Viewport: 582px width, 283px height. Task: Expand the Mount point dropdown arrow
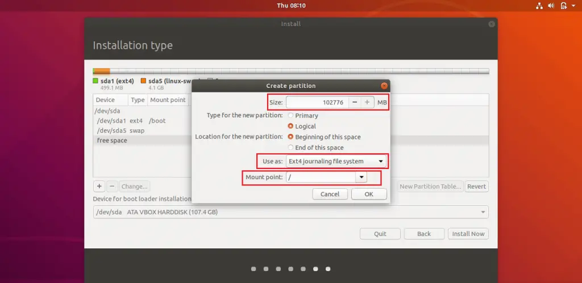[x=360, y=178]
